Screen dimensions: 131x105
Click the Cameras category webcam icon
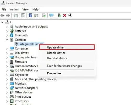click(x=12, y=40)
